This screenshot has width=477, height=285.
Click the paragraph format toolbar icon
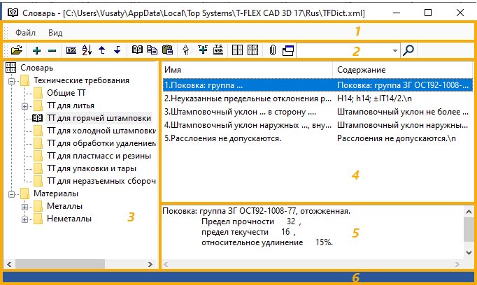186,50
